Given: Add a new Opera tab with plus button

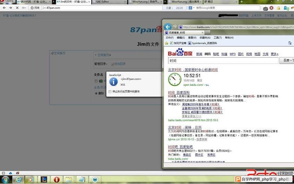Looking at the screenshot, I should [242, 2].
